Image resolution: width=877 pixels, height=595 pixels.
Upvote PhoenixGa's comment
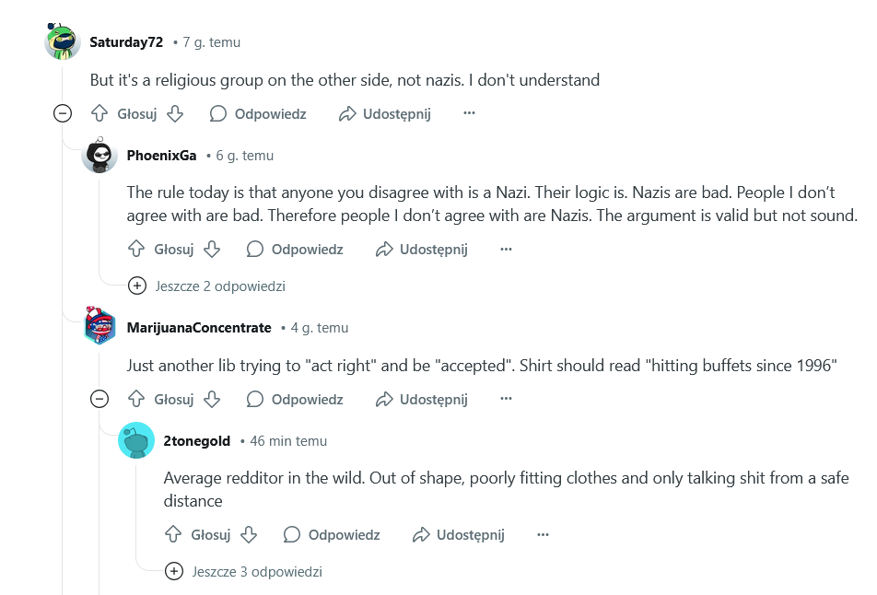click(x=136, y=249)
